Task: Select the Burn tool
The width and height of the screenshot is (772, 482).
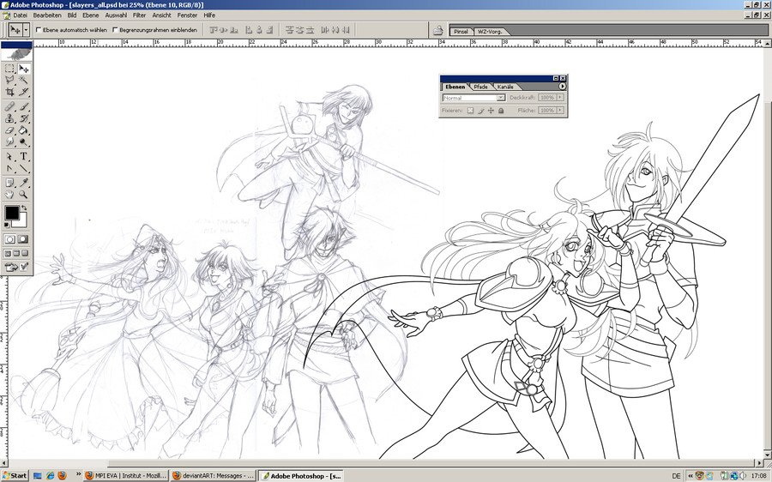Action: 23,142
